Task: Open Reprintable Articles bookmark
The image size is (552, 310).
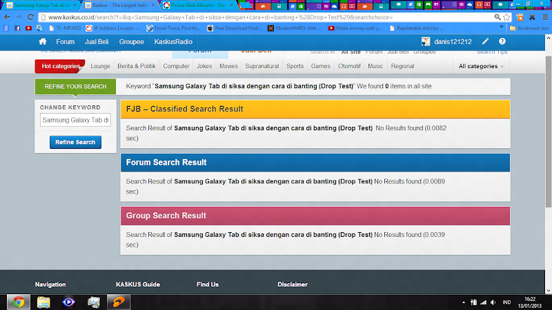Action: (x=416, y=28)
